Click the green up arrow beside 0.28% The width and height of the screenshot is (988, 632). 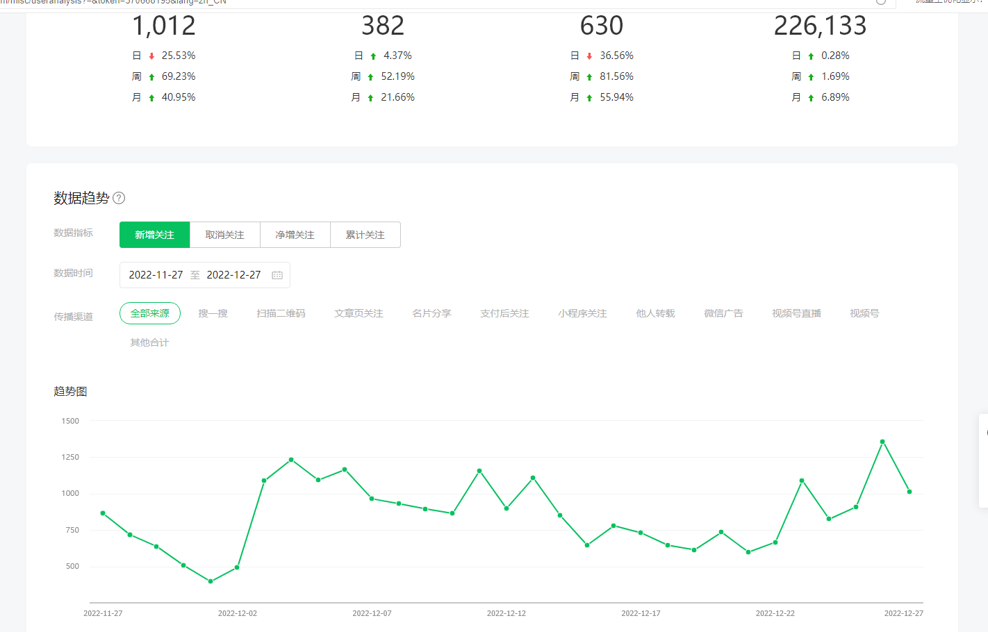(811, 56)
